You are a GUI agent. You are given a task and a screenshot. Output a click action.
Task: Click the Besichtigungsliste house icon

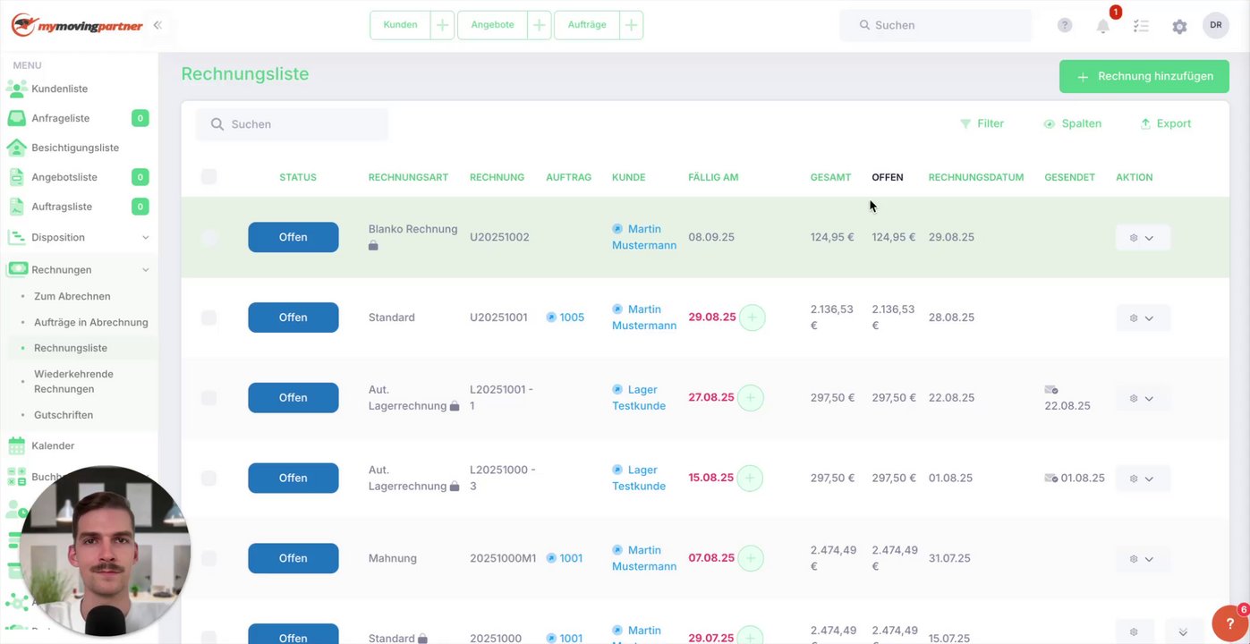pyautogui.click(x=16, y=148)
